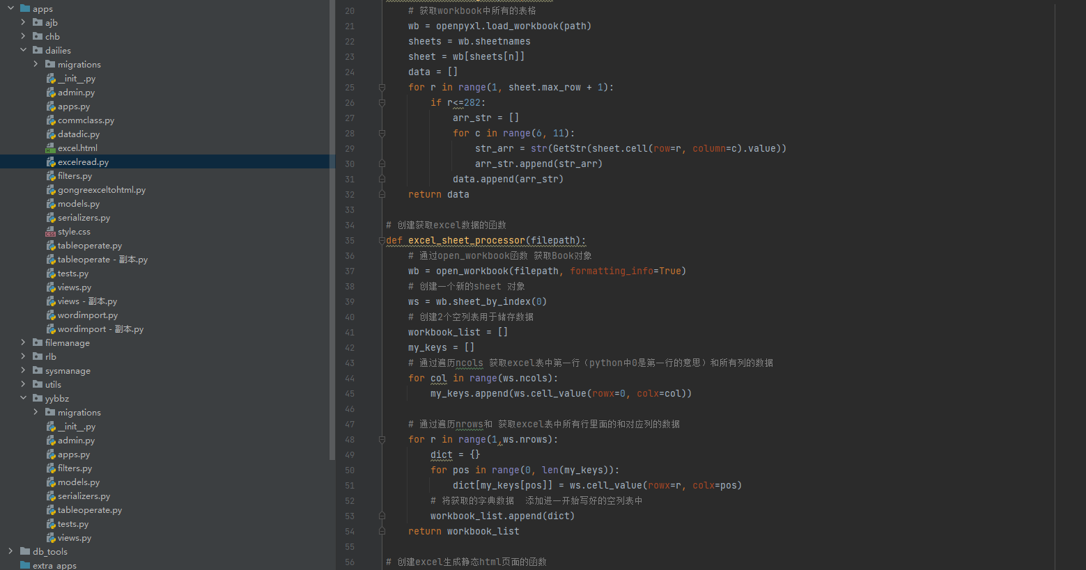Collapse the yybbz folder chevron
This screenshot has width=1086, height=570.
23,398
